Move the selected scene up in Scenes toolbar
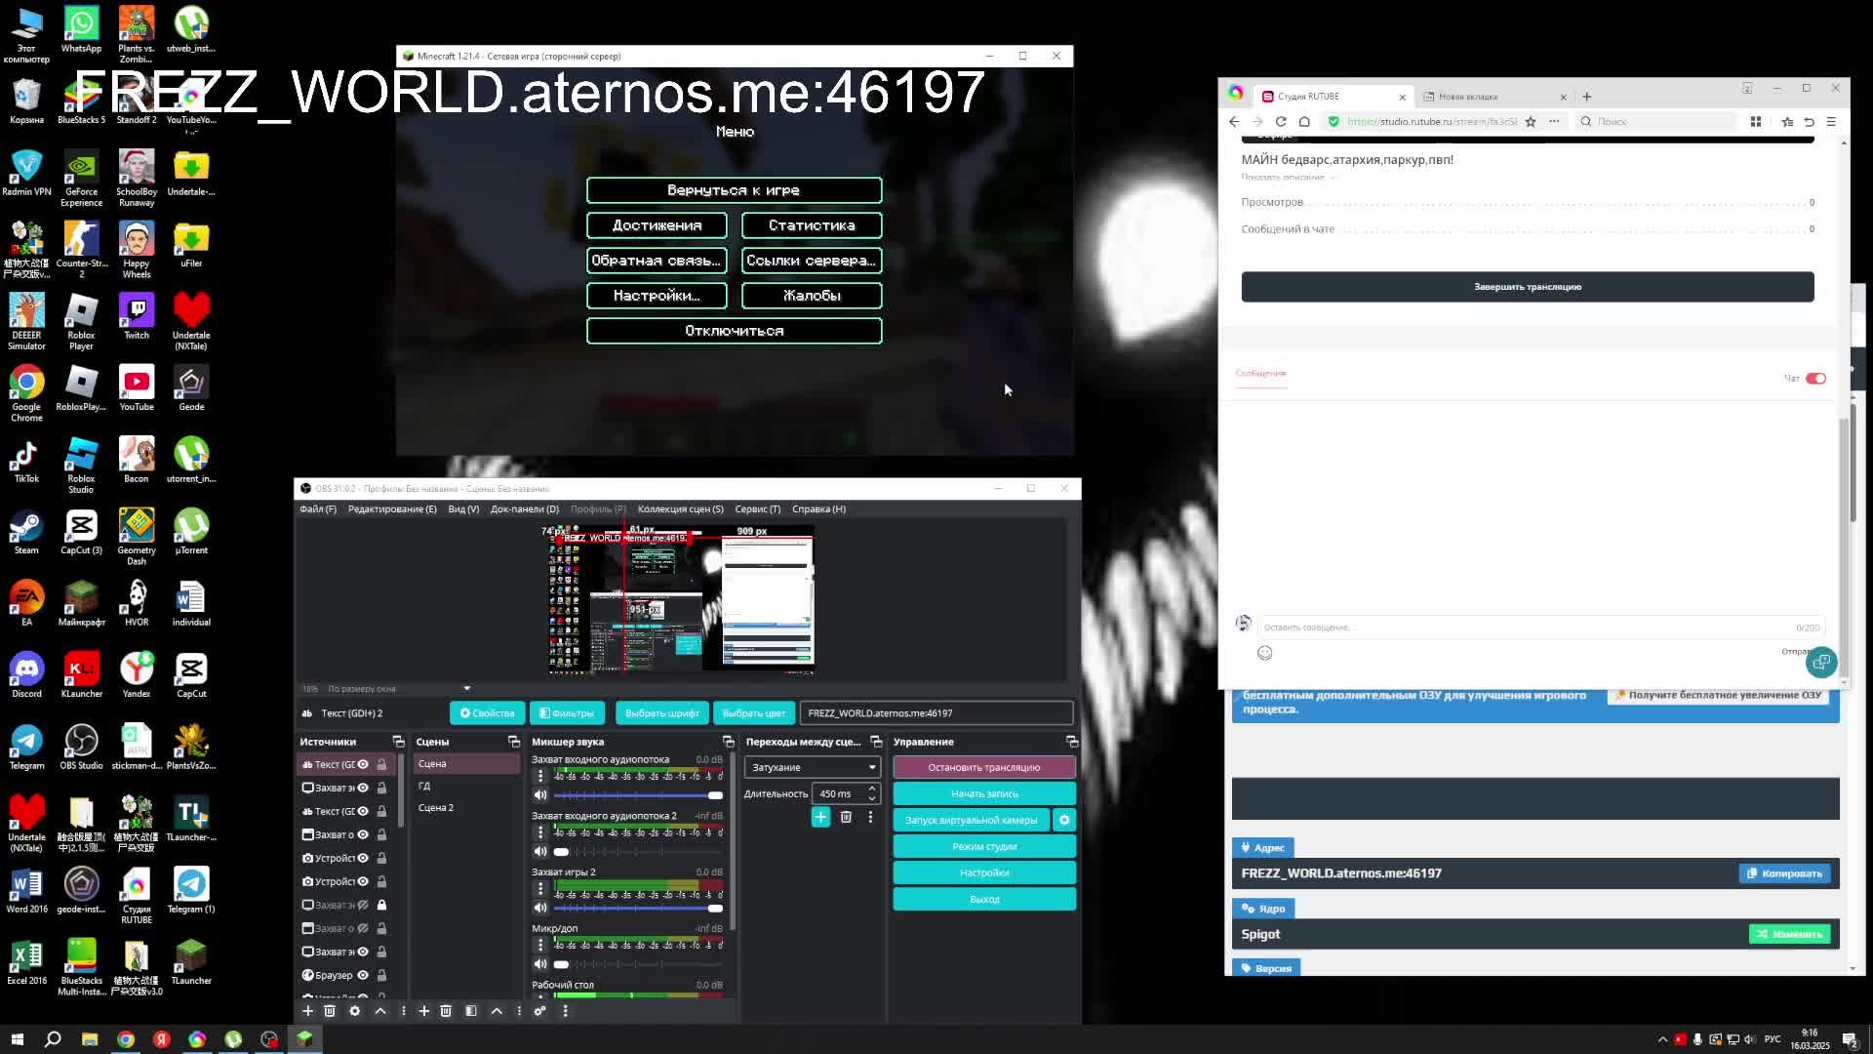 (497, 1011)
